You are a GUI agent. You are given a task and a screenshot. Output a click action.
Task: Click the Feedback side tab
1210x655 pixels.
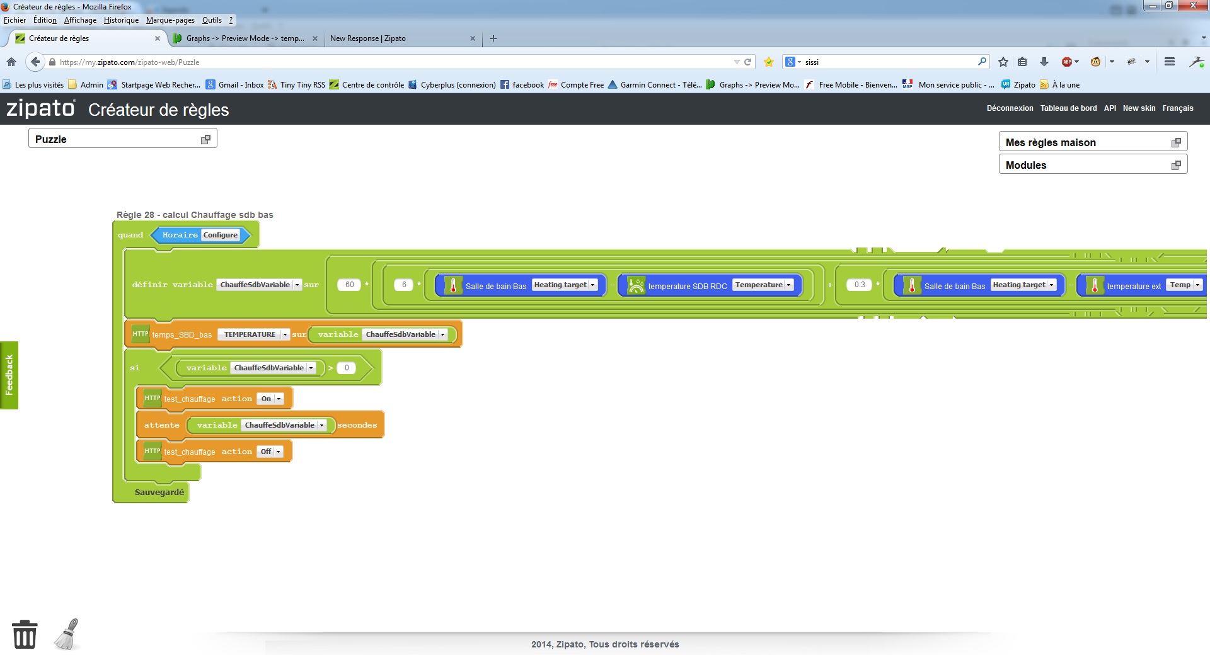point(9,375)
